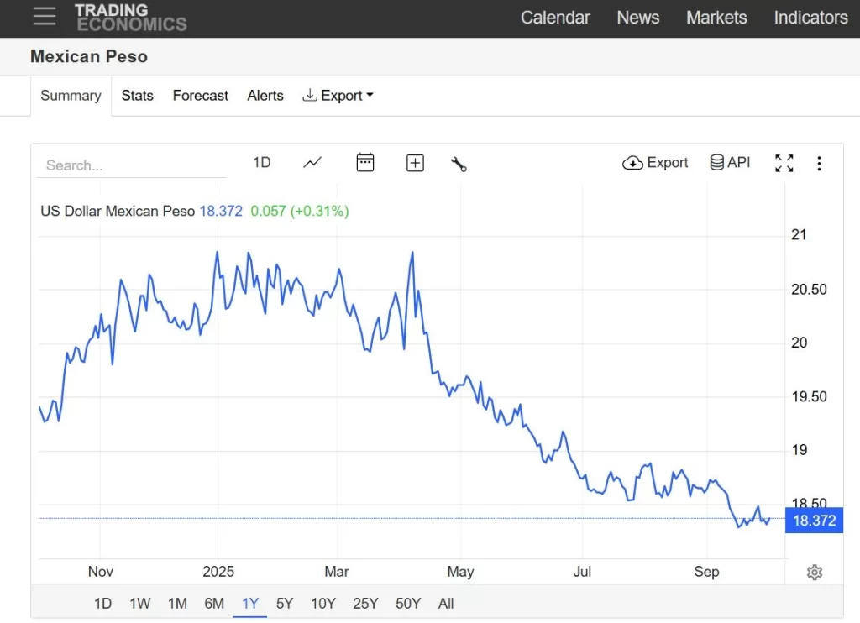Select the All time range

(446, 603)
